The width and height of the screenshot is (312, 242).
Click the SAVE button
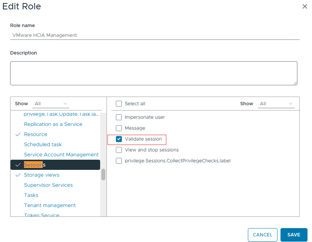(294, 234)
